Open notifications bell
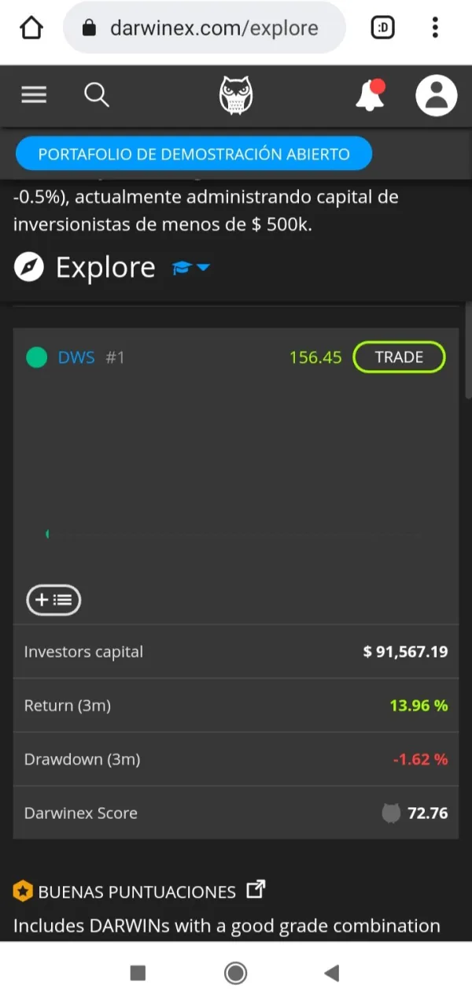 (x=370, y=95)
